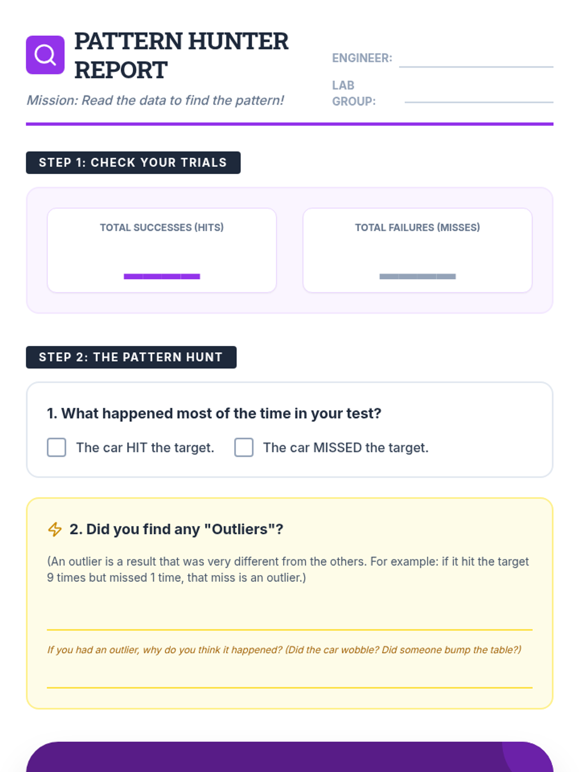Click the purple magnifying glass logo icon
The image size is (579, 772).
[45, 55]
